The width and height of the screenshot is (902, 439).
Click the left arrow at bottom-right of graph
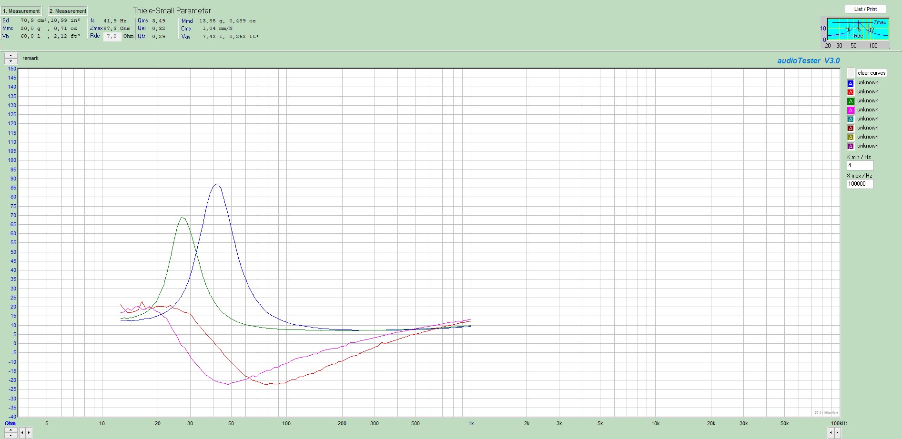(831, 433)
